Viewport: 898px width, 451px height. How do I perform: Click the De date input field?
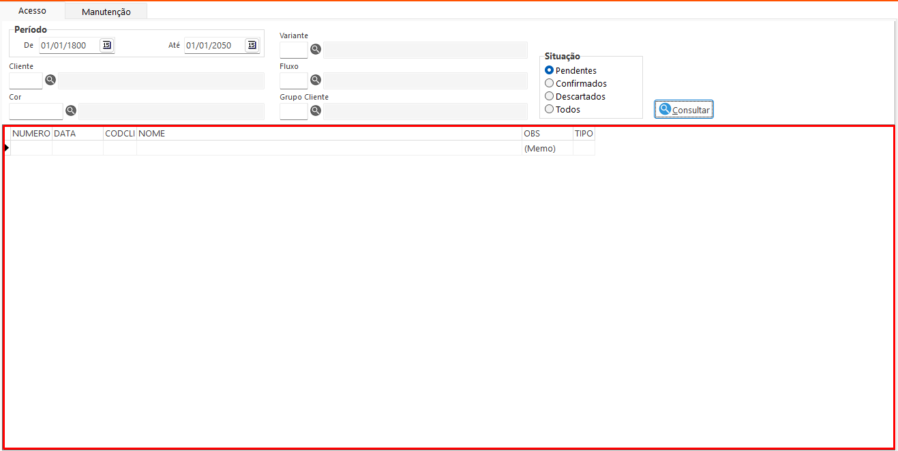tap(68, 46)
